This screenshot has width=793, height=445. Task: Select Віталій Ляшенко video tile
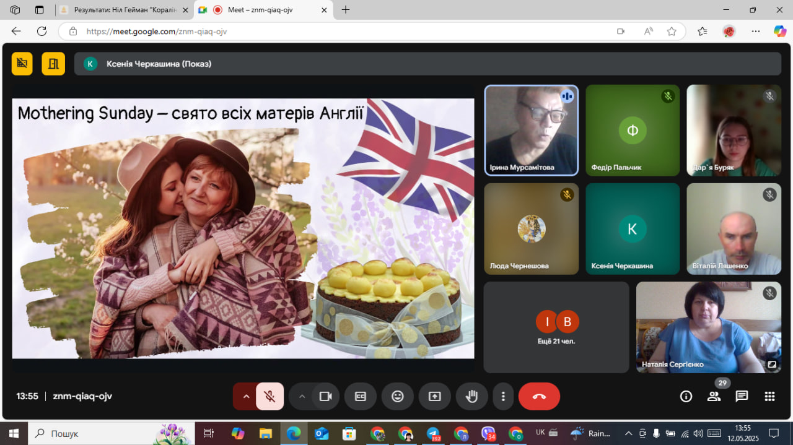pos(734,229)
